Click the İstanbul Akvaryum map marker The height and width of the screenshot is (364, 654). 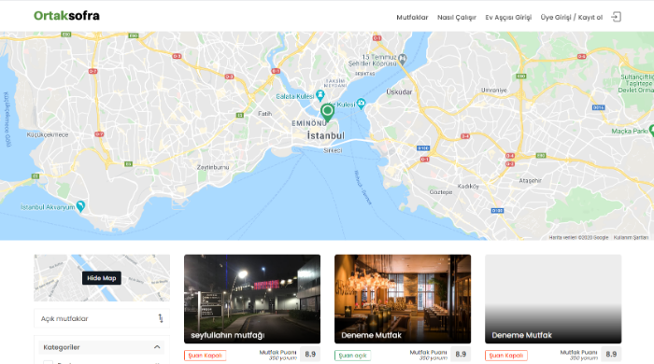click(81, 206)
